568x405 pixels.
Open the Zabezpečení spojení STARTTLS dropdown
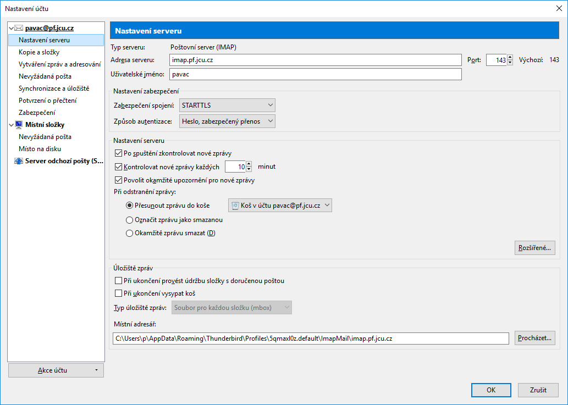[227, 106]
